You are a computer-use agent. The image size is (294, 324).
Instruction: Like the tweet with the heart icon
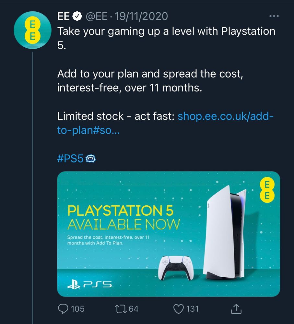point(178,309)
